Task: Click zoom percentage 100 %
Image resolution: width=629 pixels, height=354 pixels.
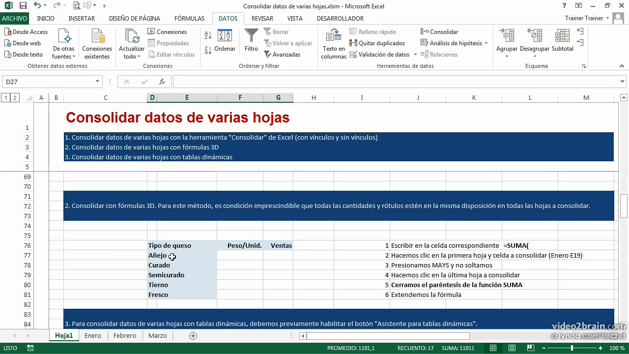Action: point(617,348)
